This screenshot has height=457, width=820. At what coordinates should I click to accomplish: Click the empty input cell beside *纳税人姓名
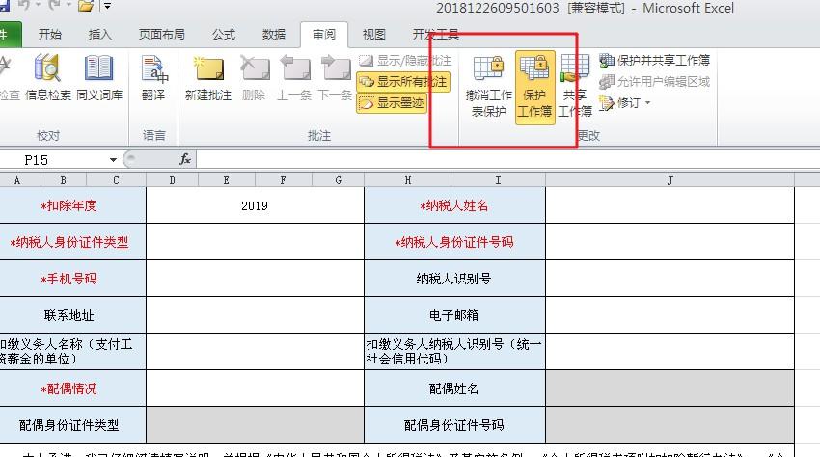tap(670, 205)
